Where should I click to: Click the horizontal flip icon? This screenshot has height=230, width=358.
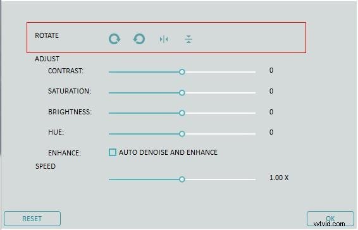[x=164, y=39]
